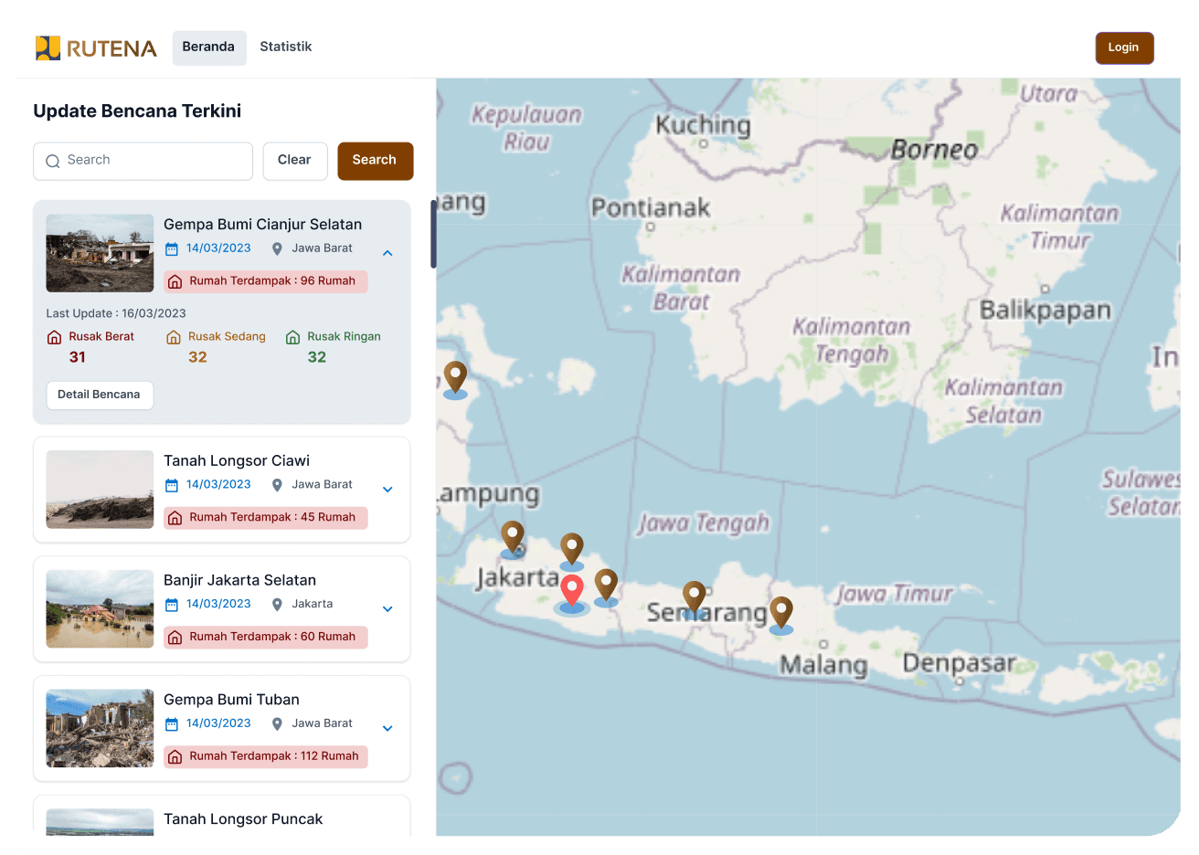Click the Kuching label on the map
This screenshot has height=855, width=1199.
point(704,125)
